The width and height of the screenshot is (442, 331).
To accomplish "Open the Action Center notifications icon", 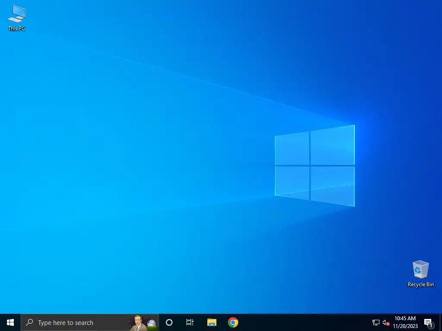I will click(x=428, y=322).
